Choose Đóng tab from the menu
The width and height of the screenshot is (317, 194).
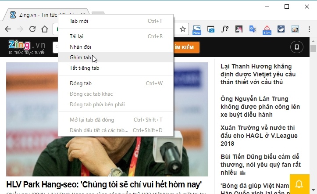116,83
